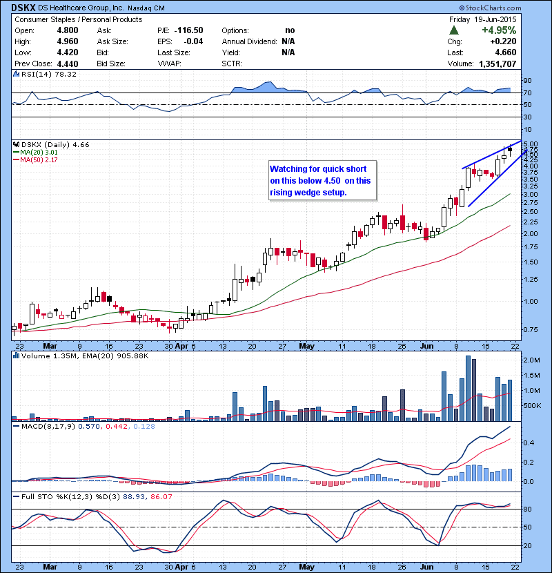Screen dimensions: 552x573
Task: Click the MACD histogram value 0.128
Action: pos(144,427)
